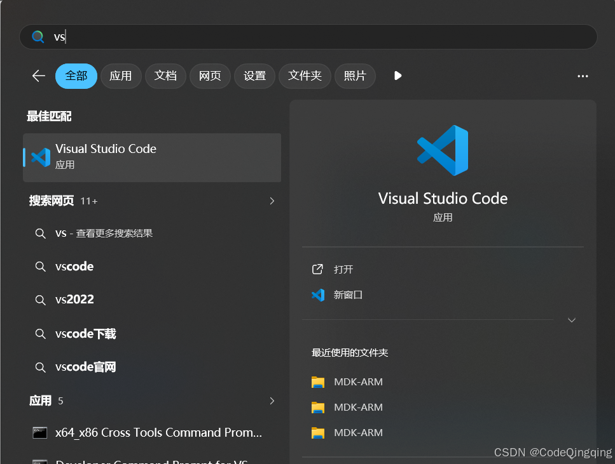The image size is (615, 464).
Task: Click the VS Code icon in best match
Action: click(x=41, y=157)
